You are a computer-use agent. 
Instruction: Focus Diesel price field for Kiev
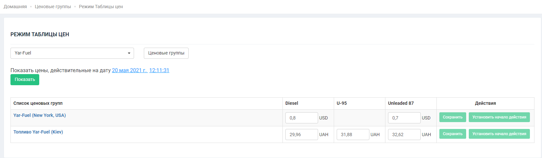click(x=301, y=134)
